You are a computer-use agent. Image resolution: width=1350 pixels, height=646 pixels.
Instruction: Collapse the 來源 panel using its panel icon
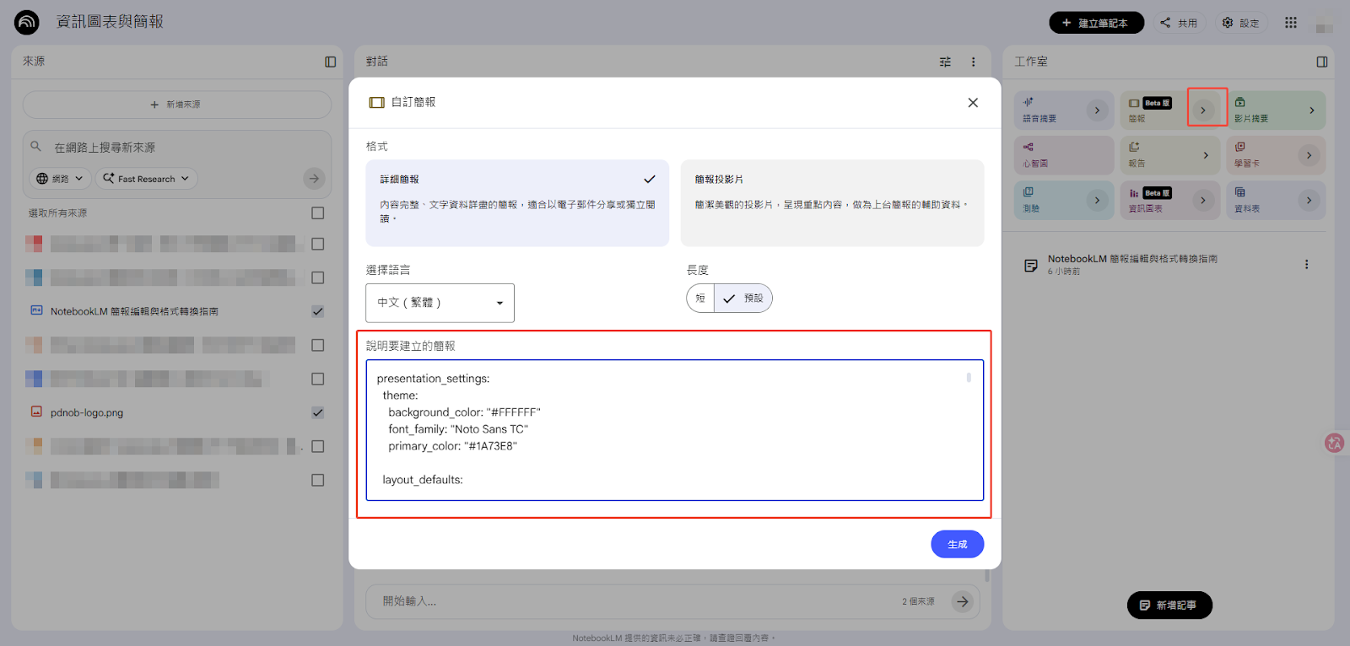tap(330, 62)
